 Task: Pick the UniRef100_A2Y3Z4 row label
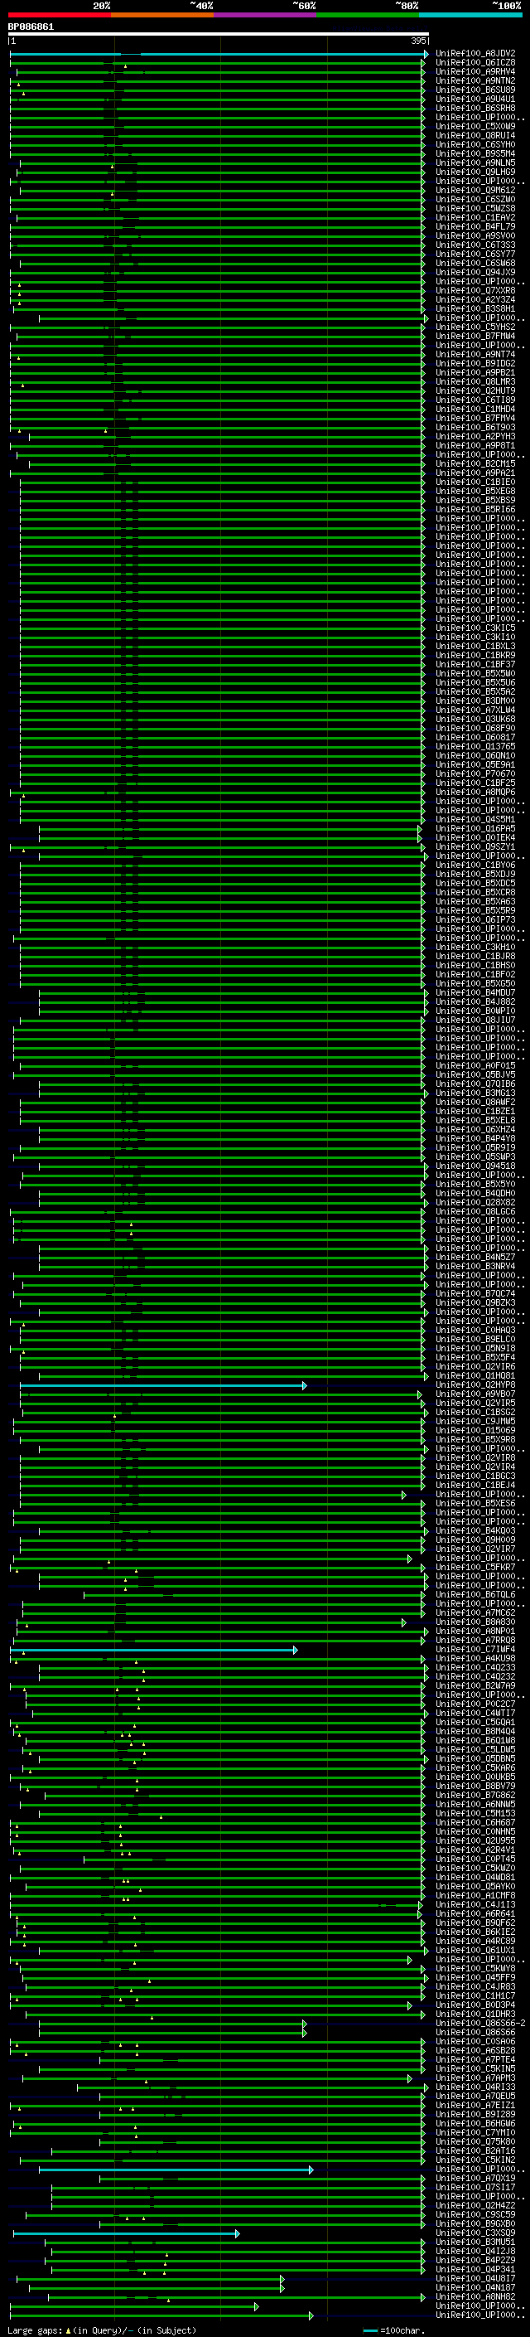click(475, 299)
